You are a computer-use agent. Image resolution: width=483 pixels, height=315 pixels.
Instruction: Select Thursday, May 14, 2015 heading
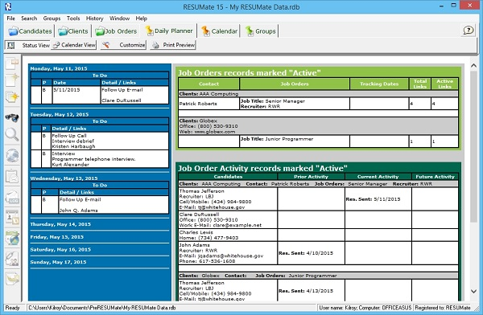[60, 224]
